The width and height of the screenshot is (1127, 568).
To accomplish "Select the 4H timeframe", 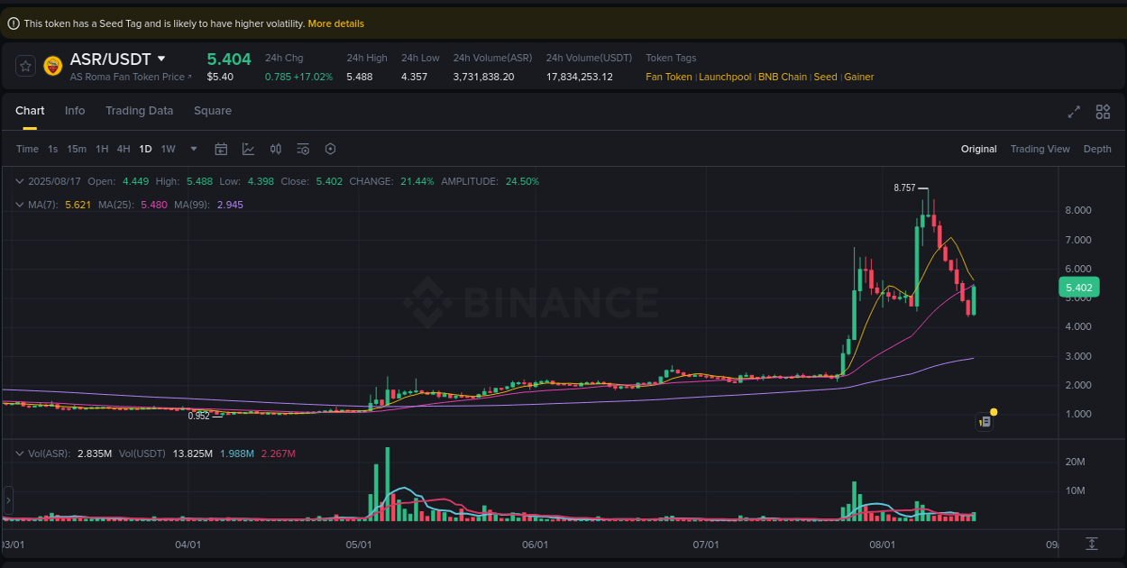I will (124, 149).
